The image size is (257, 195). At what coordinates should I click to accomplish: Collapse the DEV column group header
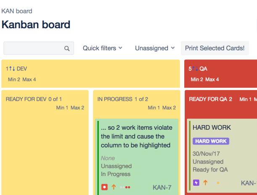pos(22,69)
